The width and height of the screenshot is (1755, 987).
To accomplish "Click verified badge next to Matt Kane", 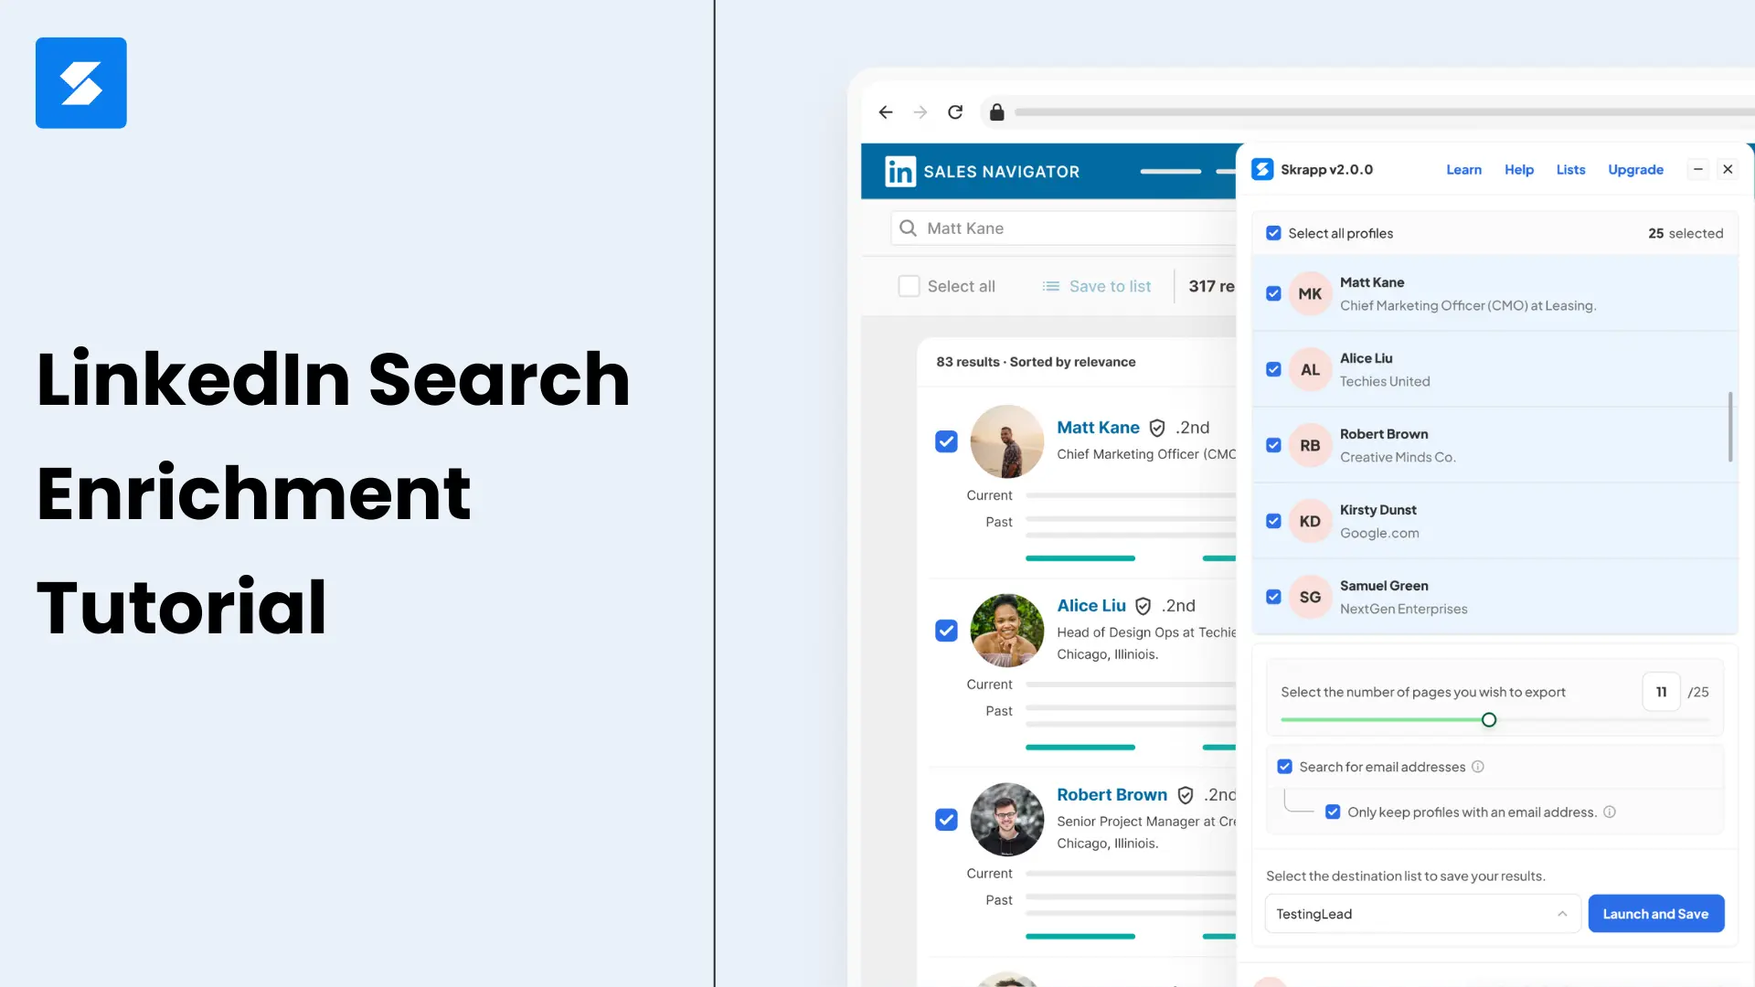I will tap(1157, 428).
